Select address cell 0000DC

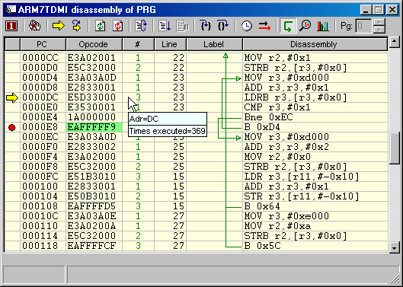[x=43, y=97]
